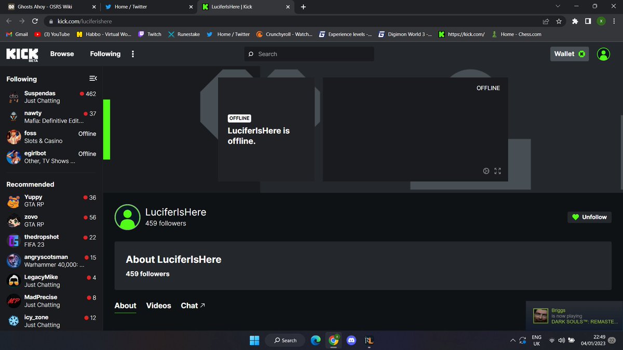
Task: Click the Yuppy streamer avatar
Action: 14,201
